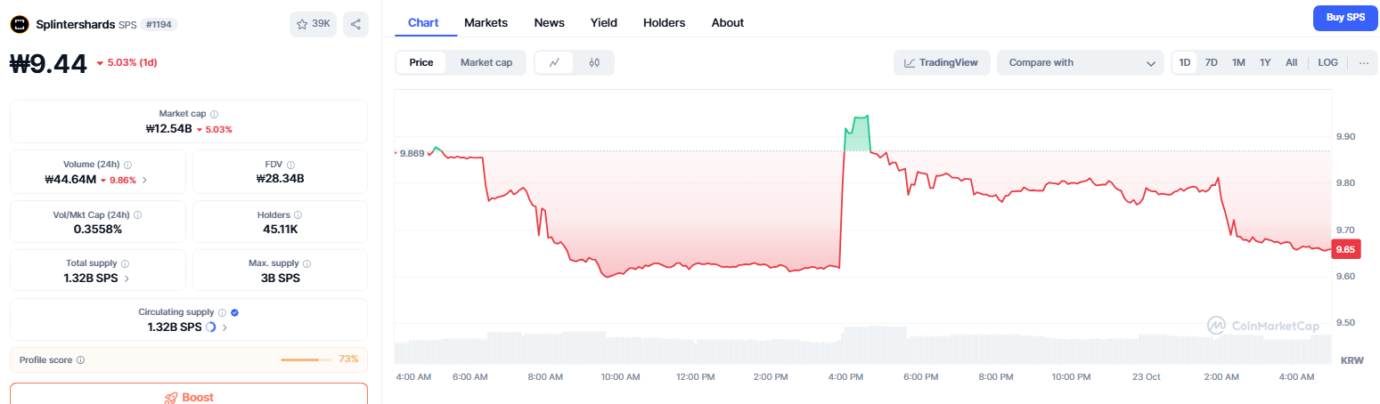The width and height of the screenshot is (1380, 404).
Task: Click the 4:00 PM time axis label
Action: [x=845, y=377]
